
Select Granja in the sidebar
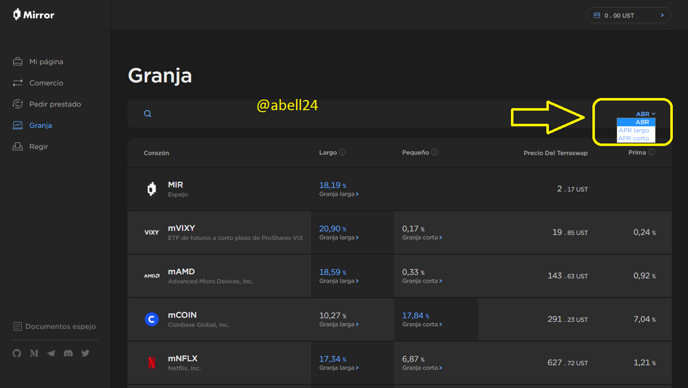40,125
